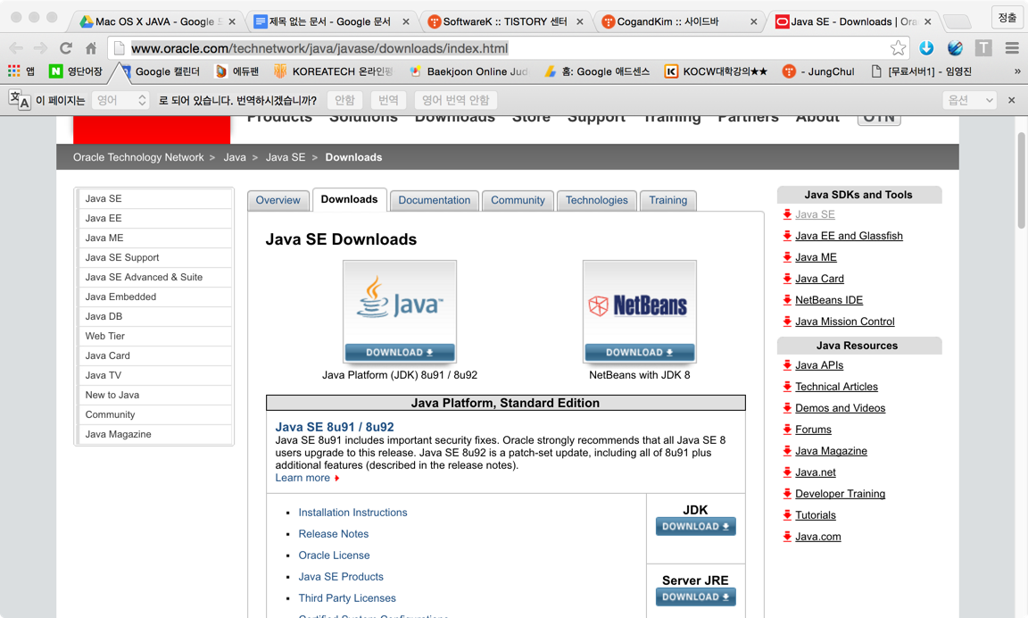Bookmark this page with the star icon
This screenshot has width=1028, height=618.
[899, 48]
